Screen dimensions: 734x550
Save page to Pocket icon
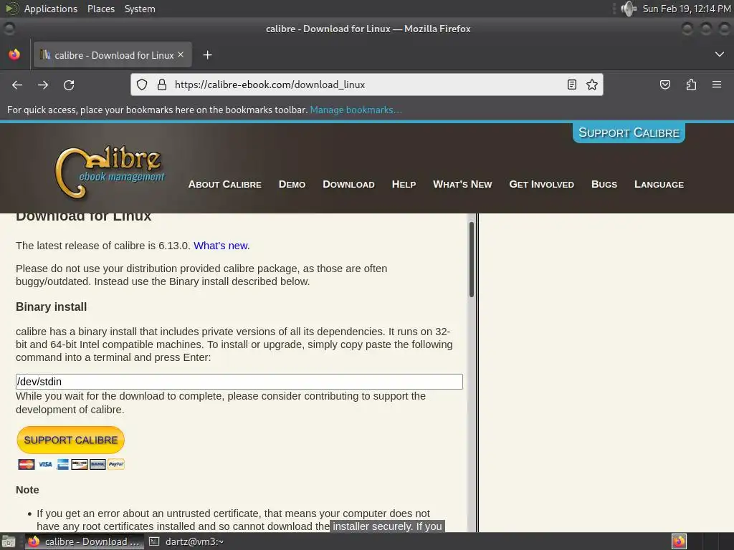coord(664,85)
